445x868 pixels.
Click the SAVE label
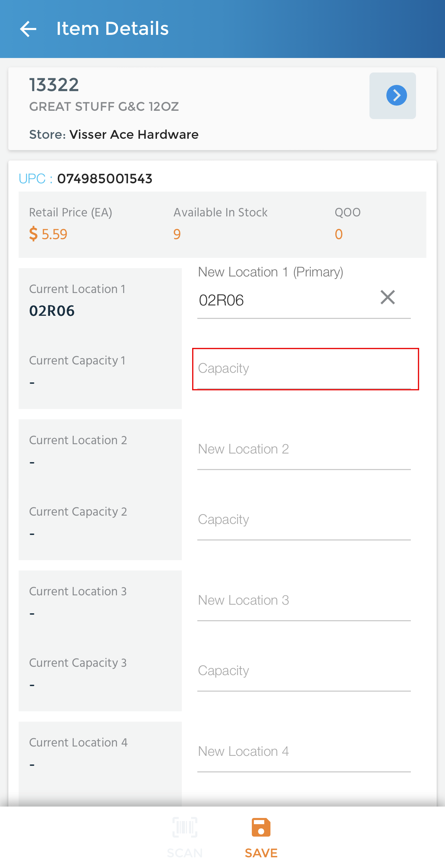coord(261,853)
